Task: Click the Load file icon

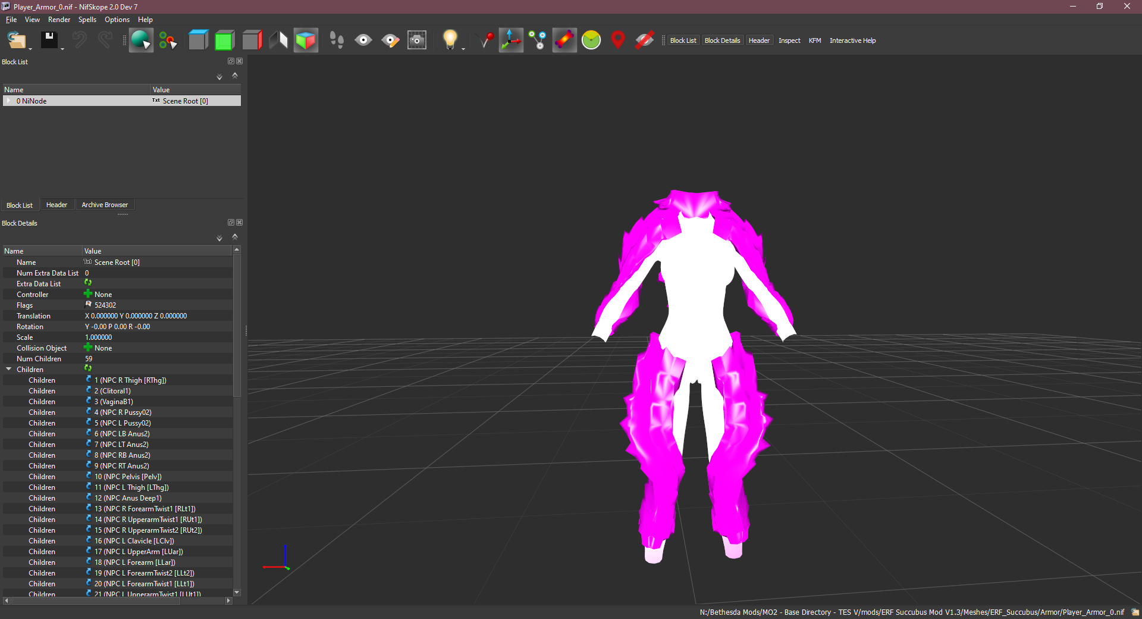Action: [16, 40]
